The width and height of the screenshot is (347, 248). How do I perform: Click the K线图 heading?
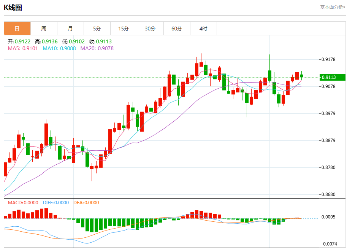tap(13, 7)
